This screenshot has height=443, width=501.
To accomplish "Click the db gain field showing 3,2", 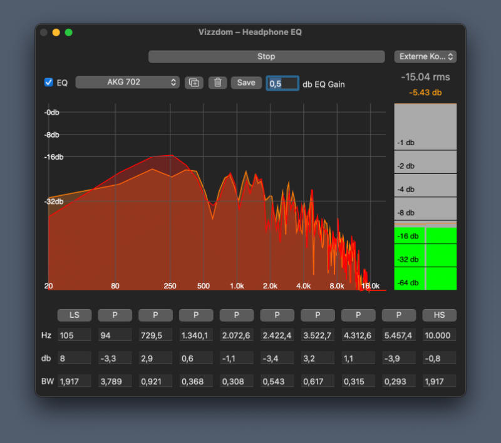I will click(318, 358).
